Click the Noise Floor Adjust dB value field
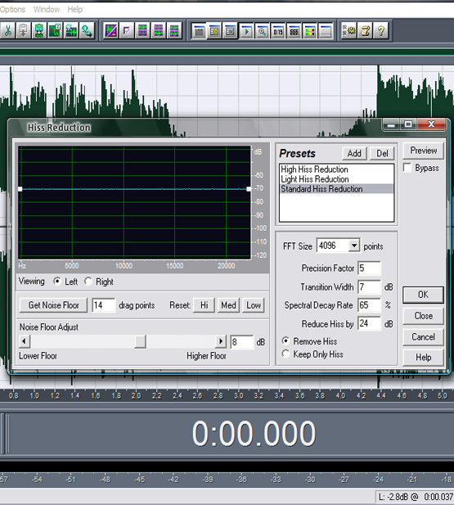The image size is (454, 505). (x=242, y=342)
